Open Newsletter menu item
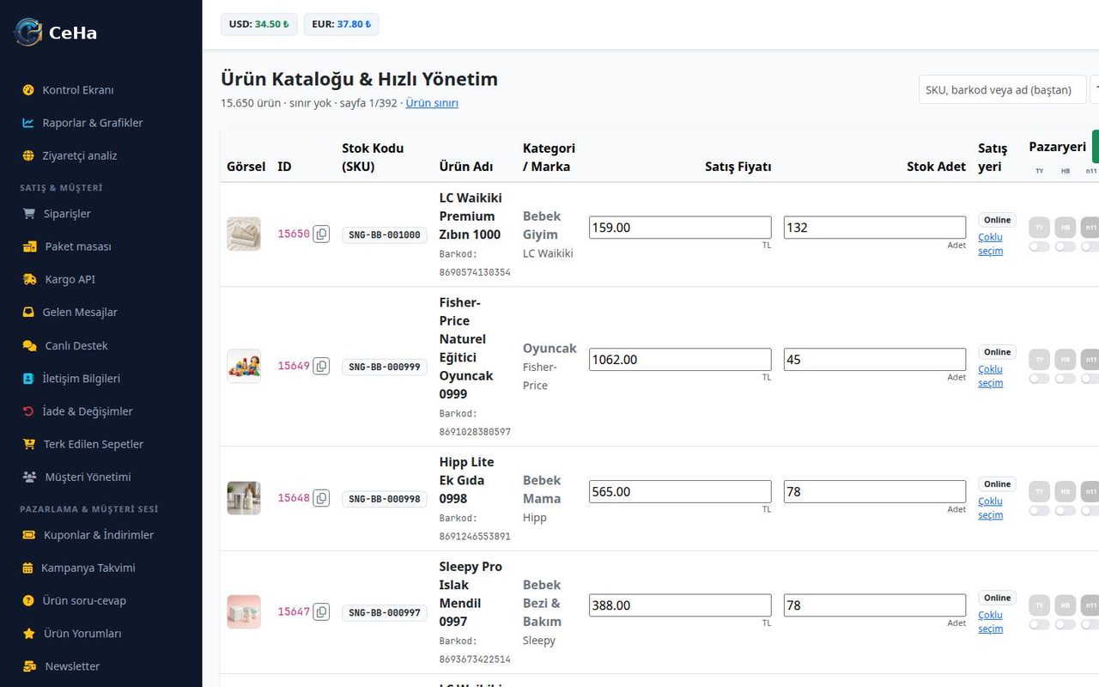This screenshot has height=687, width=1099. (x=100, y=666)
